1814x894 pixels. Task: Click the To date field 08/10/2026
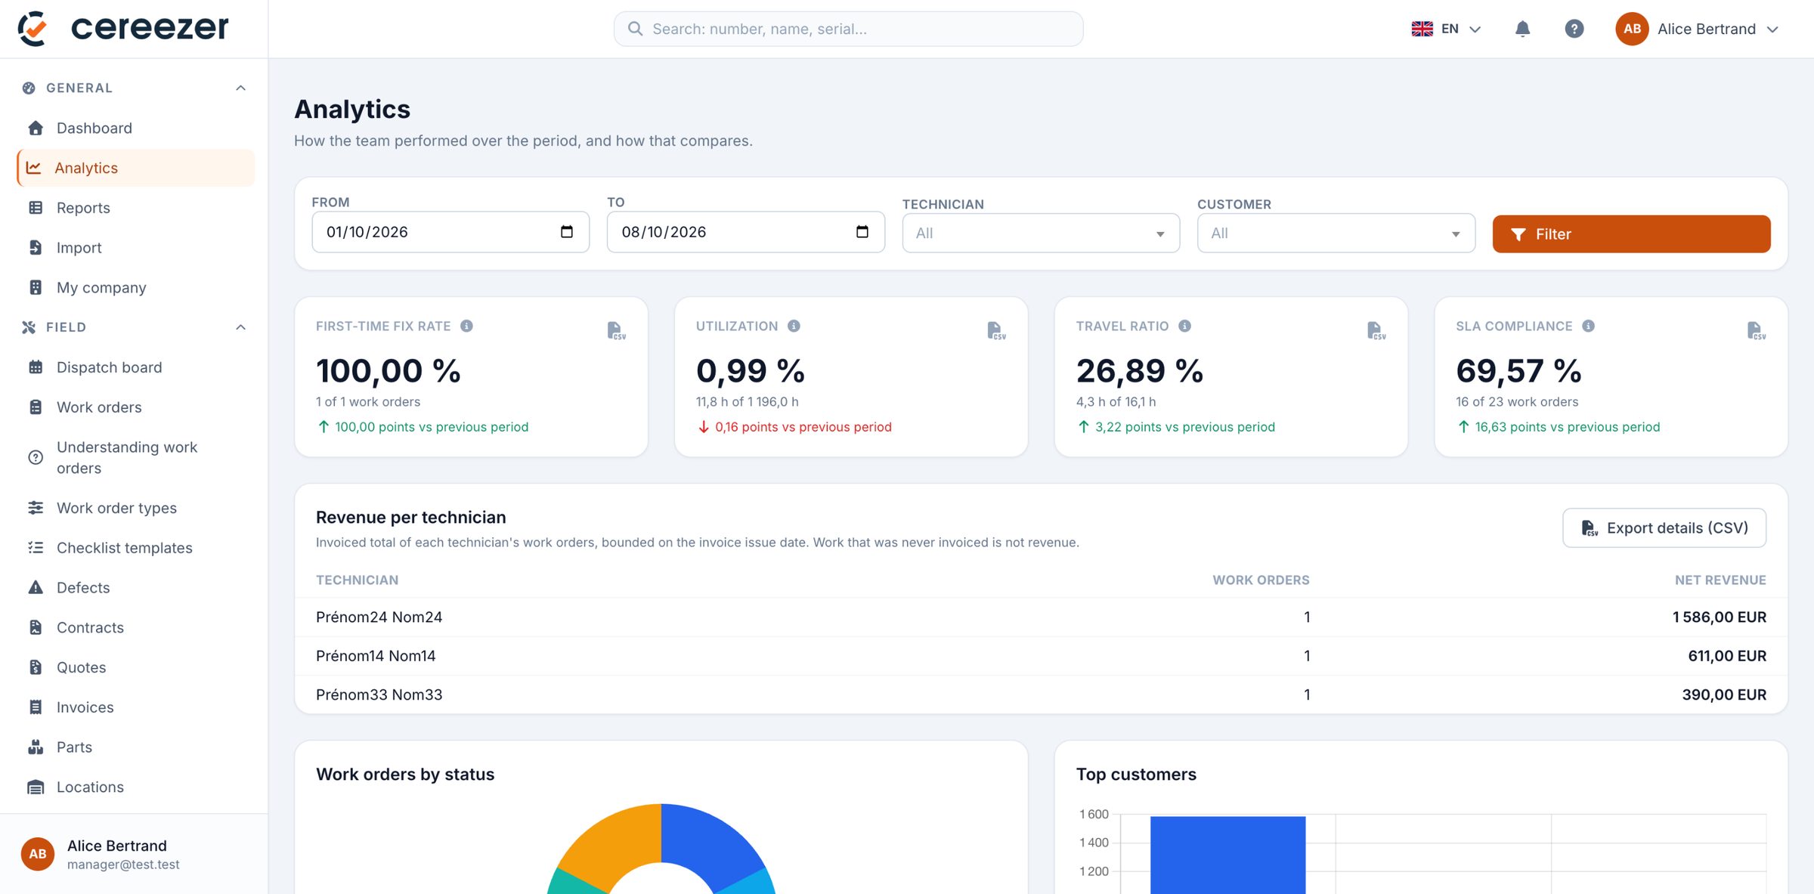click(x=745, y=232)
